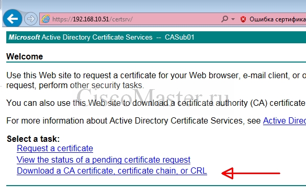Image resolution: width=306 pixels, height=195 pixels.
Task: Click the Internet Explorer page icon in address bar
Action: pyautogui.click(x=46, y=19)
